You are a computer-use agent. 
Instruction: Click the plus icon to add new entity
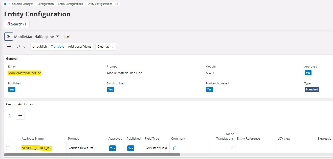pyautogui.click(x=9, y=47)
